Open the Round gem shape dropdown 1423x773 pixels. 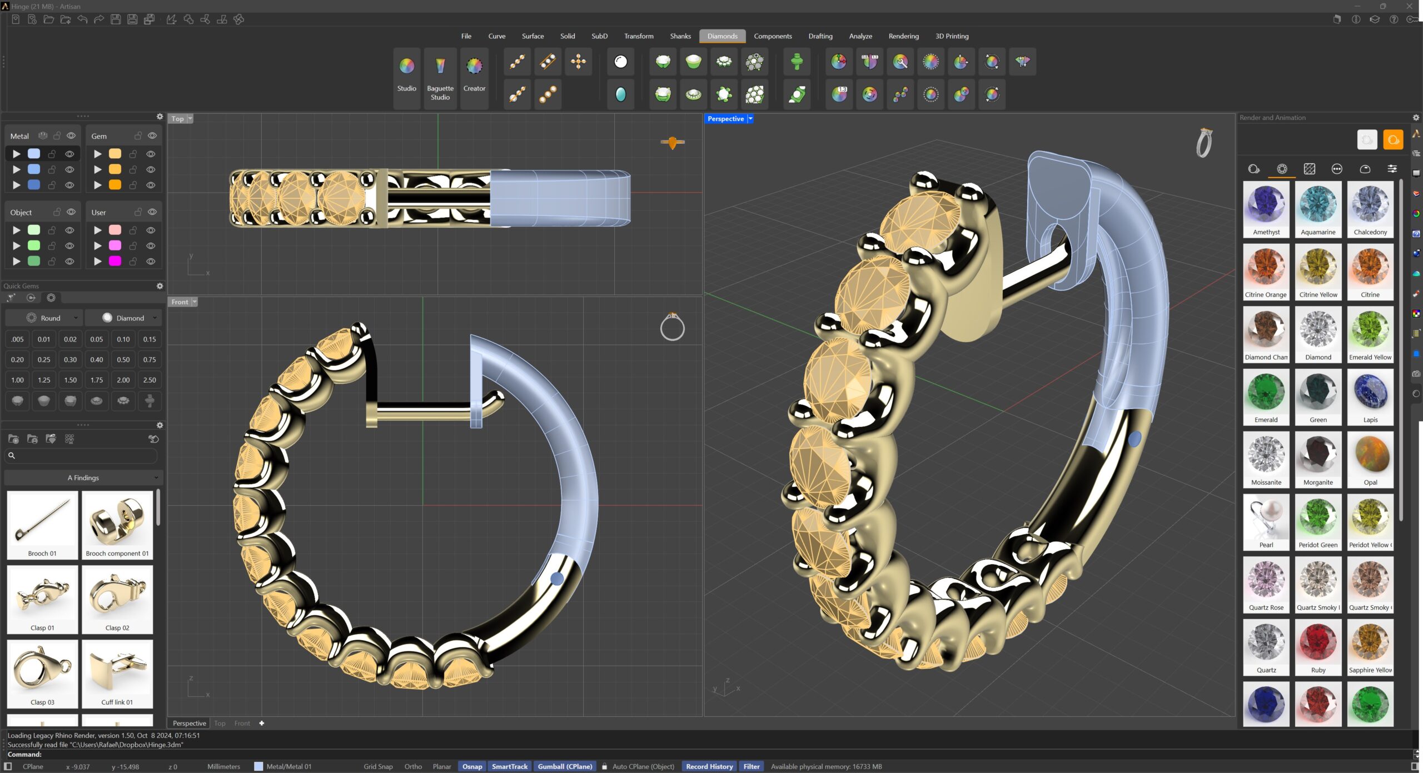(44, 318)
